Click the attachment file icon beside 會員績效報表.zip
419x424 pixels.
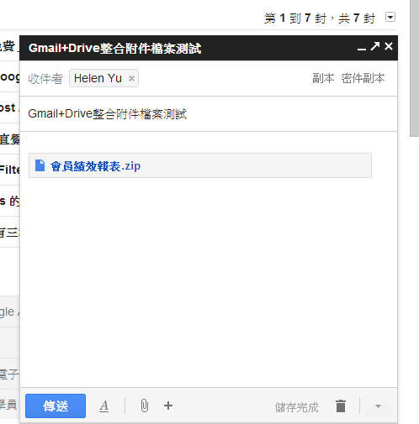tap(40, 165)
